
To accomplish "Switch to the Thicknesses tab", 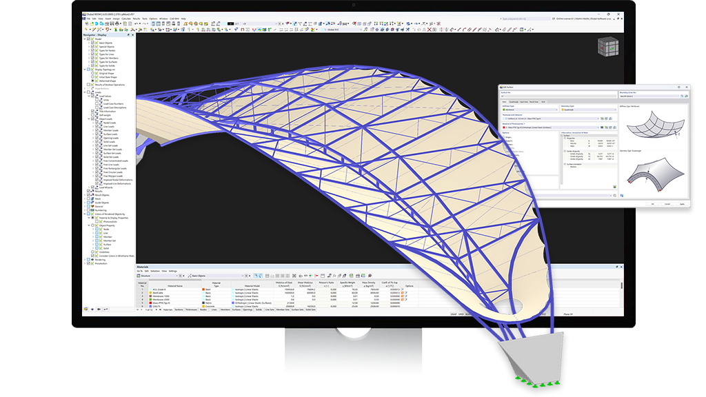I will [x=191, y=309].
